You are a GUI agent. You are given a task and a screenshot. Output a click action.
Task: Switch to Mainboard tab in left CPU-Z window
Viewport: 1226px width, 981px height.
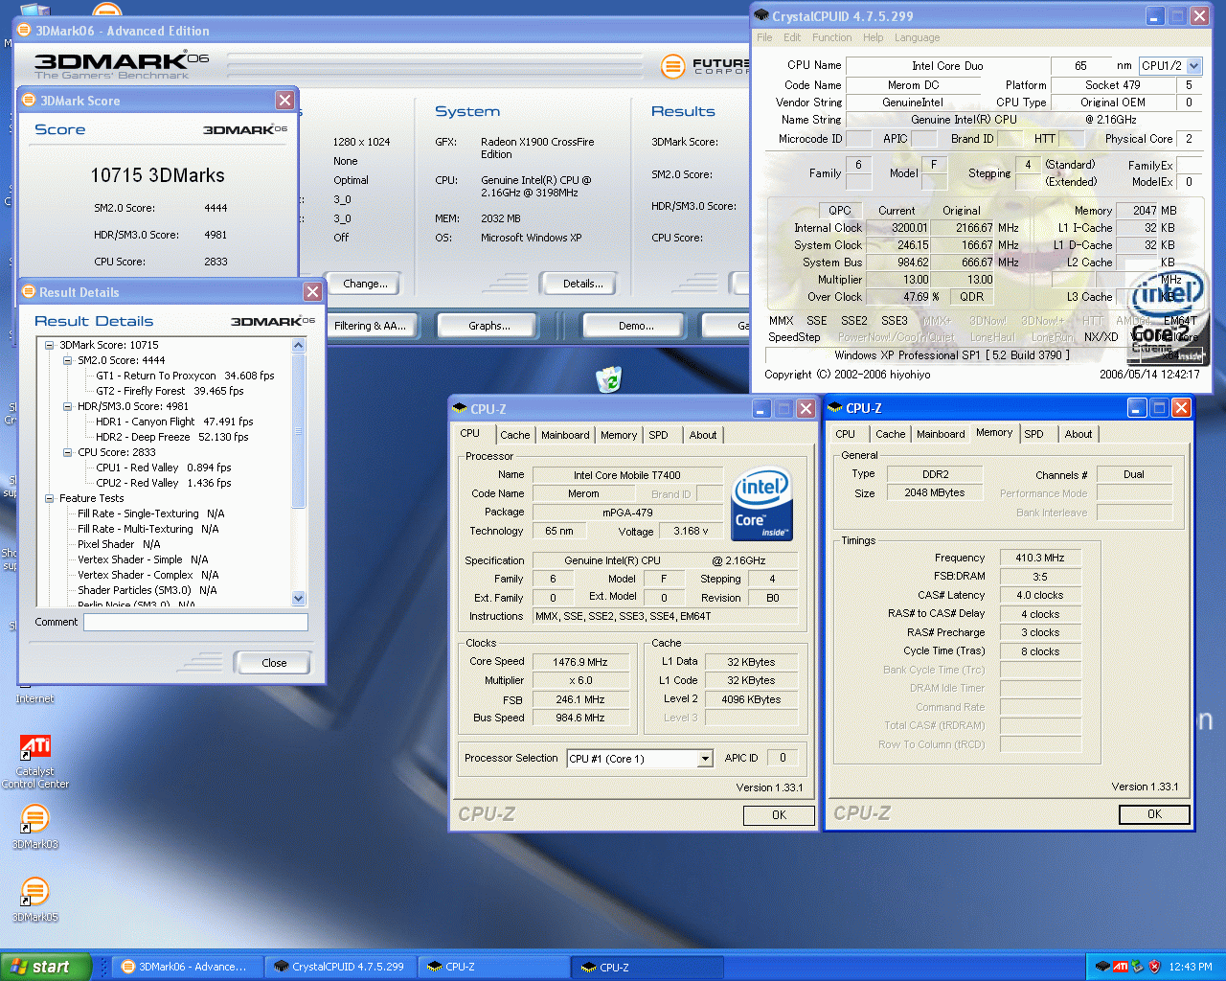[565, 435]
